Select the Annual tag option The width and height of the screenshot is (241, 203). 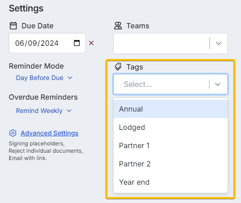(171, 109)
